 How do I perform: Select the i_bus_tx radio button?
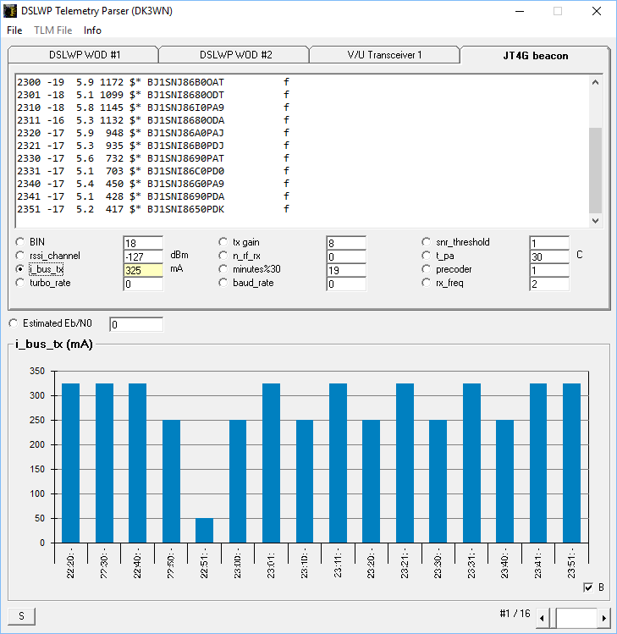(19, 269)
